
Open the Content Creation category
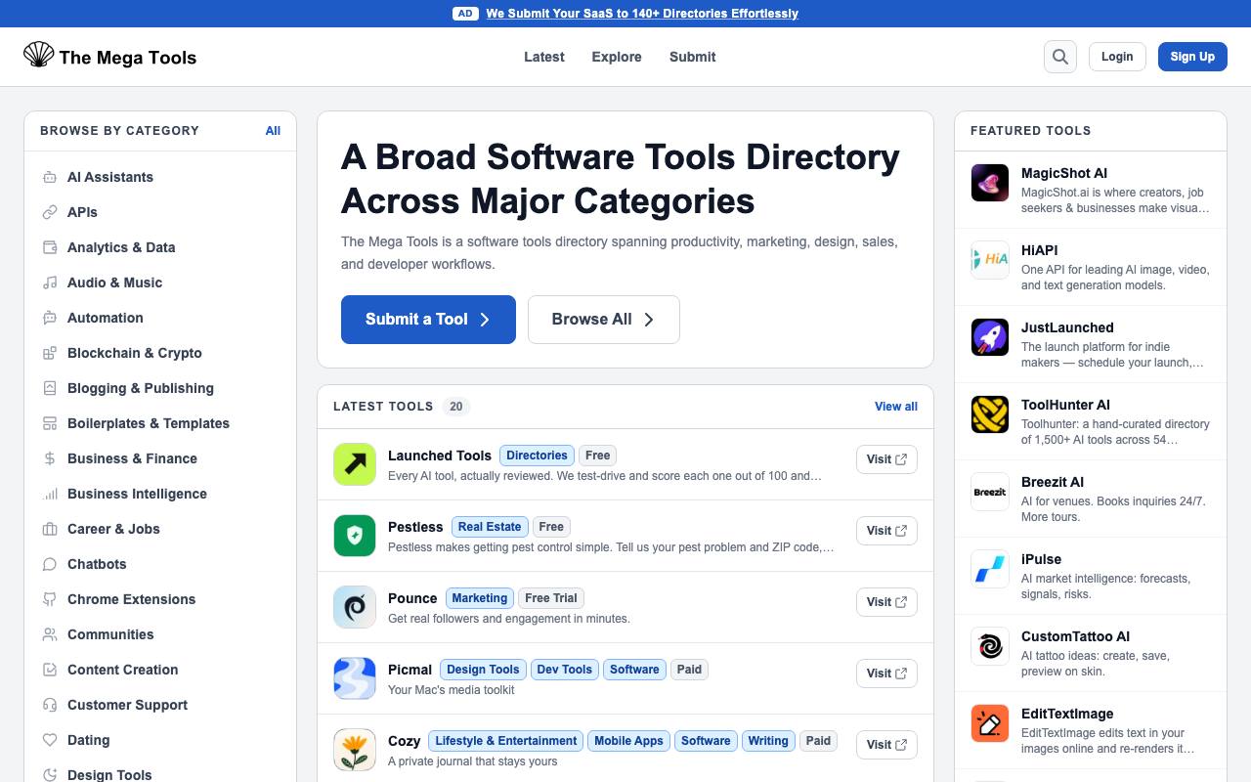click(160, 670)
